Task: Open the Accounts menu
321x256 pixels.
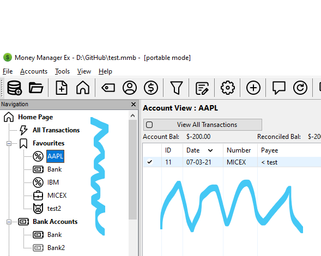Action: (34, 71)
